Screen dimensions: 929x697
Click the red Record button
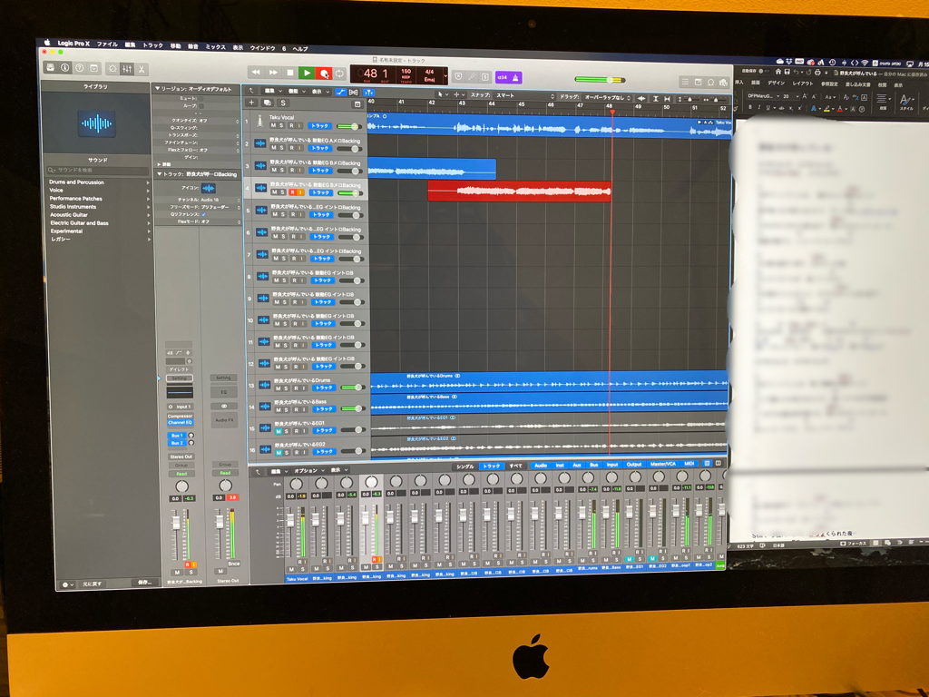324,74
